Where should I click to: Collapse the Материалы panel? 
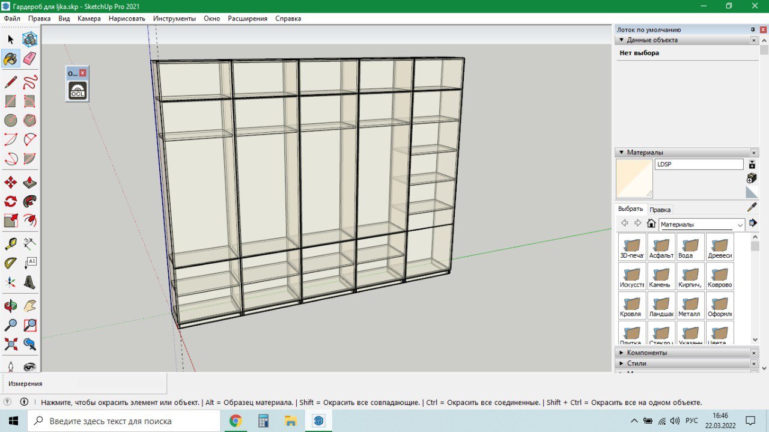(621, 153)
